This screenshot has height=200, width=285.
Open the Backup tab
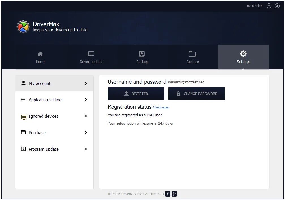coord(142,57)
